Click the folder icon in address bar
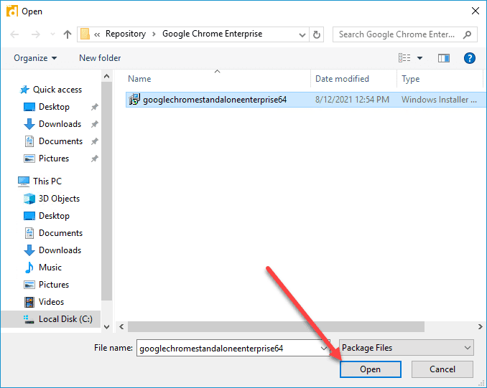This screenshot has width=487, height=388. [x=85, y=34]
